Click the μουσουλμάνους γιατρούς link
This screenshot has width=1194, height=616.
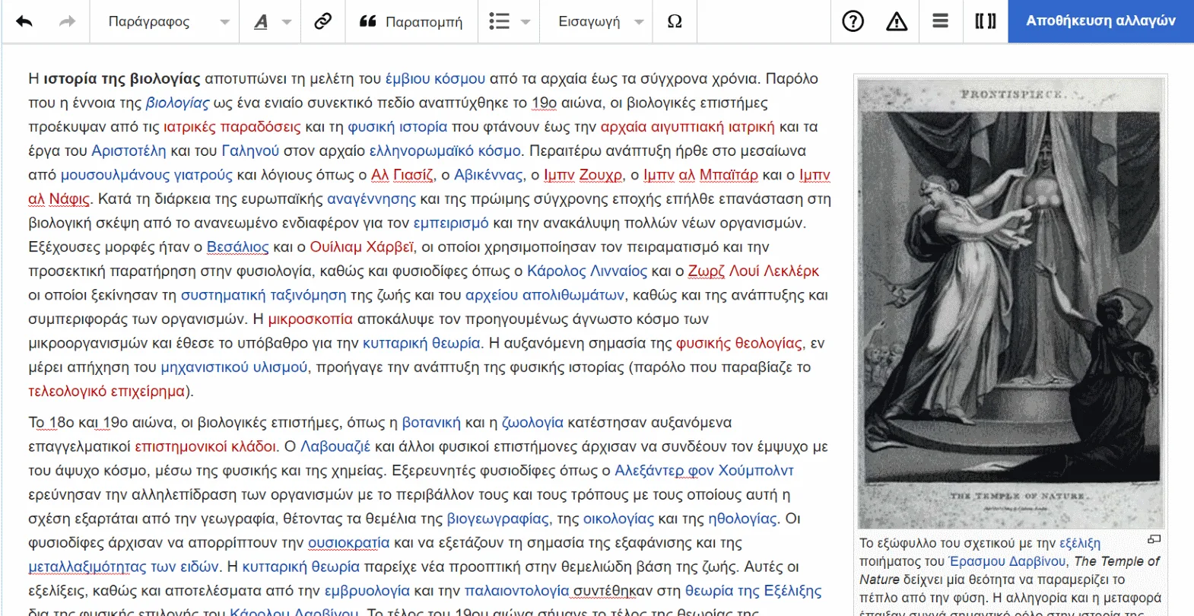[x=147, y=175]
